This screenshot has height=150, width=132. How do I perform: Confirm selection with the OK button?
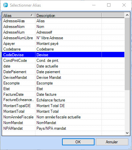(x=78, y=142)
